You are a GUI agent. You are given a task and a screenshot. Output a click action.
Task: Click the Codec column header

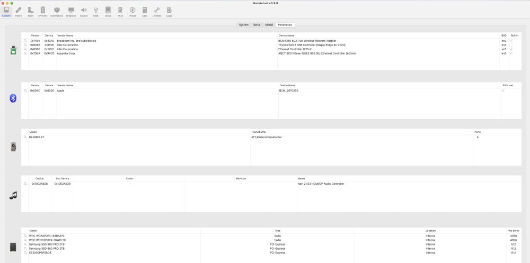pos(129,179)
